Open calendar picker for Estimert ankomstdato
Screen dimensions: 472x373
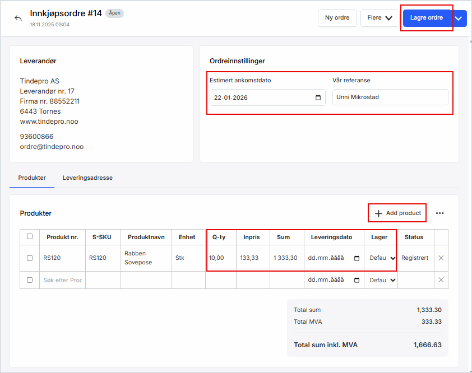coord(318,97)
